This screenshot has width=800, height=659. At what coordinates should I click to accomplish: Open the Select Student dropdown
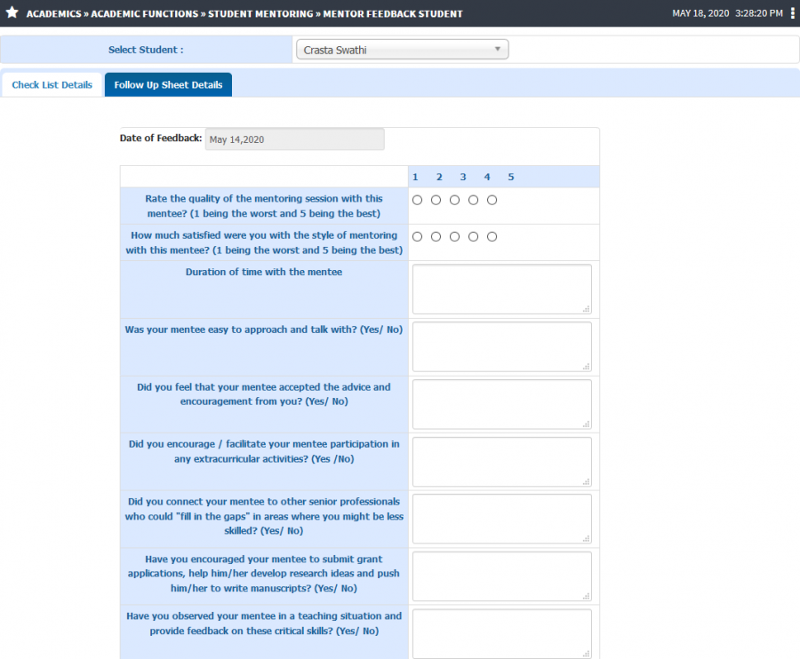click(x=402, y=50)
